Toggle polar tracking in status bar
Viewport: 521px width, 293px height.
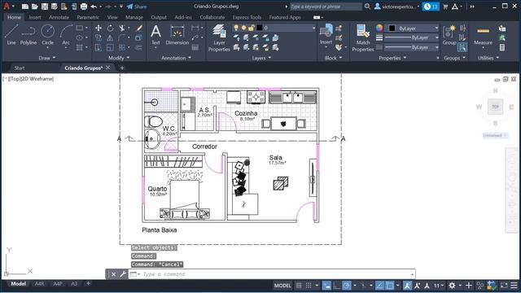click(347, 286)
